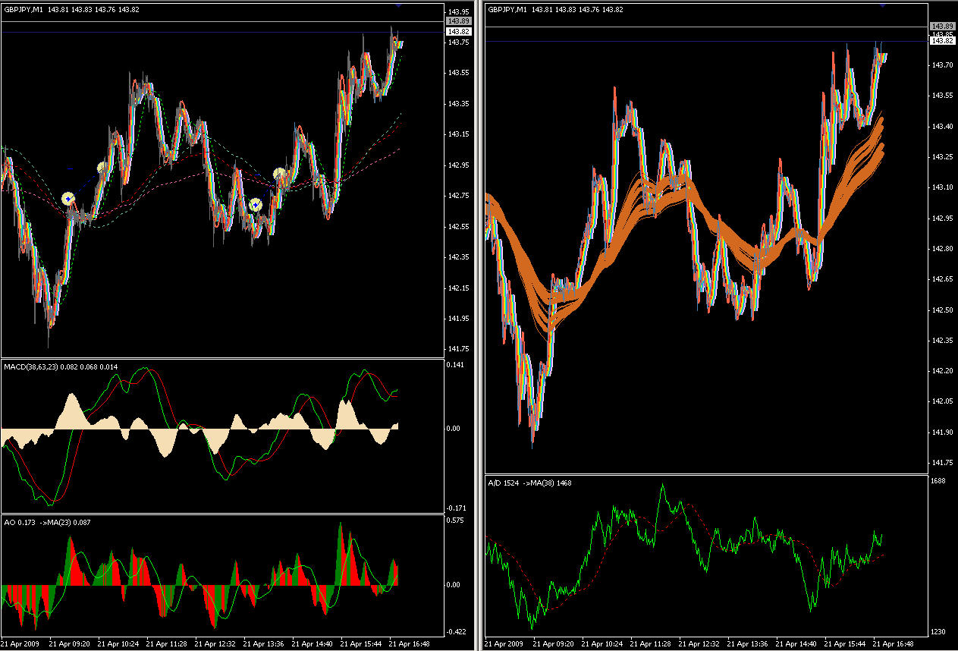Click 21 Apr 11:28 time label on left chart

[166, 643]
